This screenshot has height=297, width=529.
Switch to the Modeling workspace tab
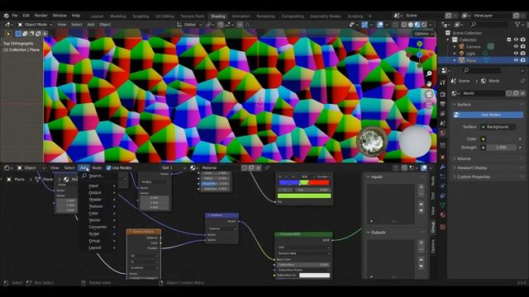118,16
